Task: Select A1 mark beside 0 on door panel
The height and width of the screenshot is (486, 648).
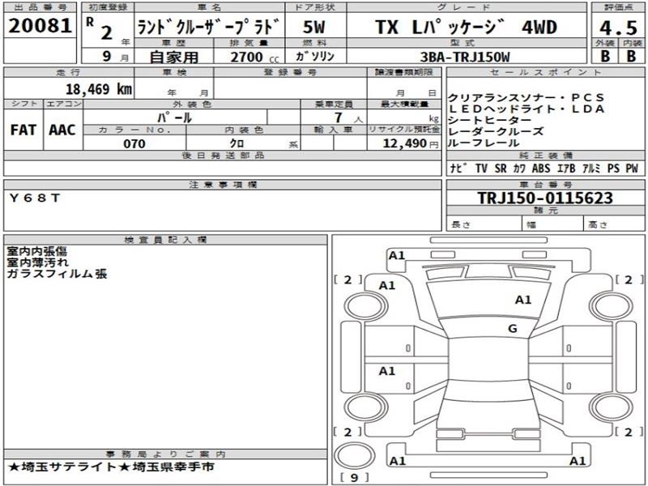Action: [387, 371]
